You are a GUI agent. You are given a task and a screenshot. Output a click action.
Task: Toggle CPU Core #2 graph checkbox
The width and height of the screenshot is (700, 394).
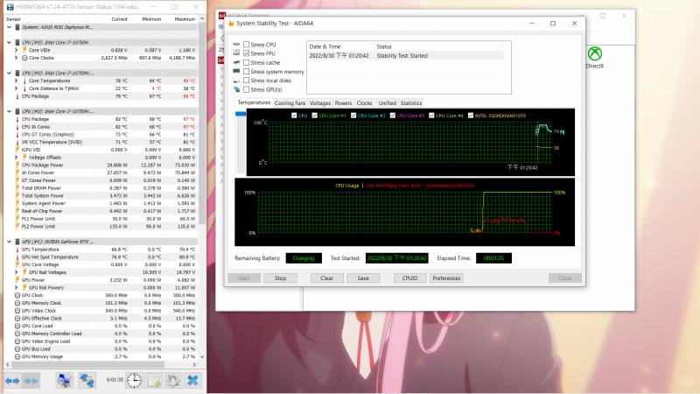[x=353, y=116]
